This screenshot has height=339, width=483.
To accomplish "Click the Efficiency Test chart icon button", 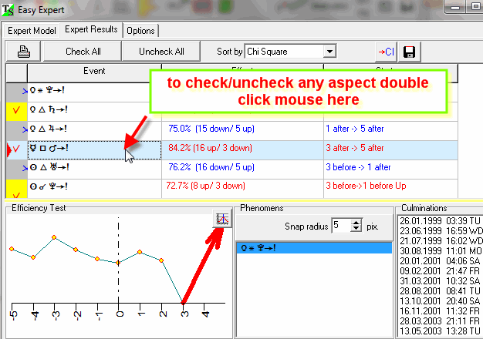I will [222, 219].
